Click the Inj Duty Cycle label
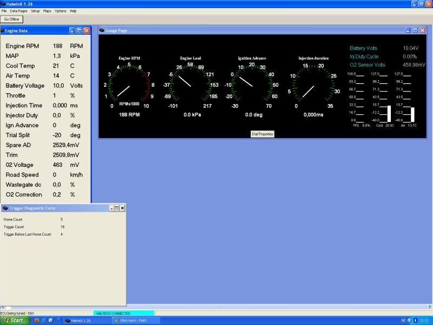The height and width of the screenshot is (325, 433). [x=364, y=57]
